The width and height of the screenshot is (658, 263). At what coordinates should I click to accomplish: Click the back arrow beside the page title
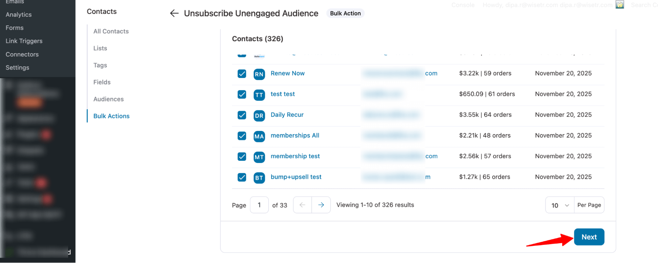tap(174, 13)
